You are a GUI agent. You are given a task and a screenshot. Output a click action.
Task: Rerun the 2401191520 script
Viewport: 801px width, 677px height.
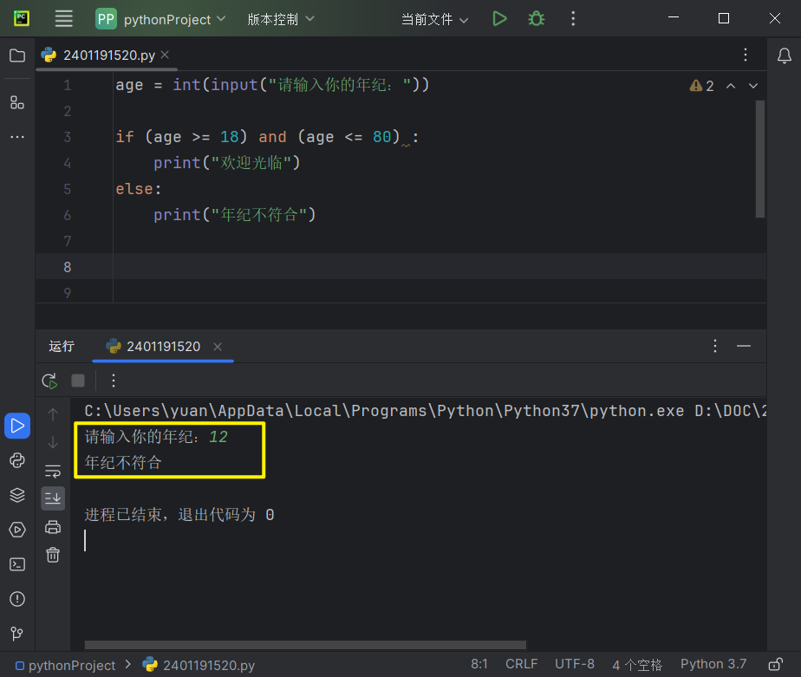49,381
